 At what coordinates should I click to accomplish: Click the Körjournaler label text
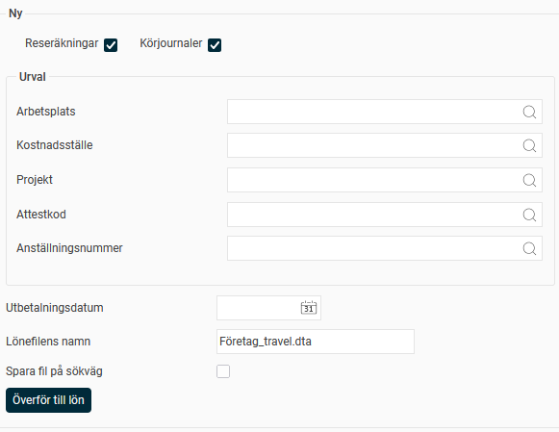pos(170,43)
